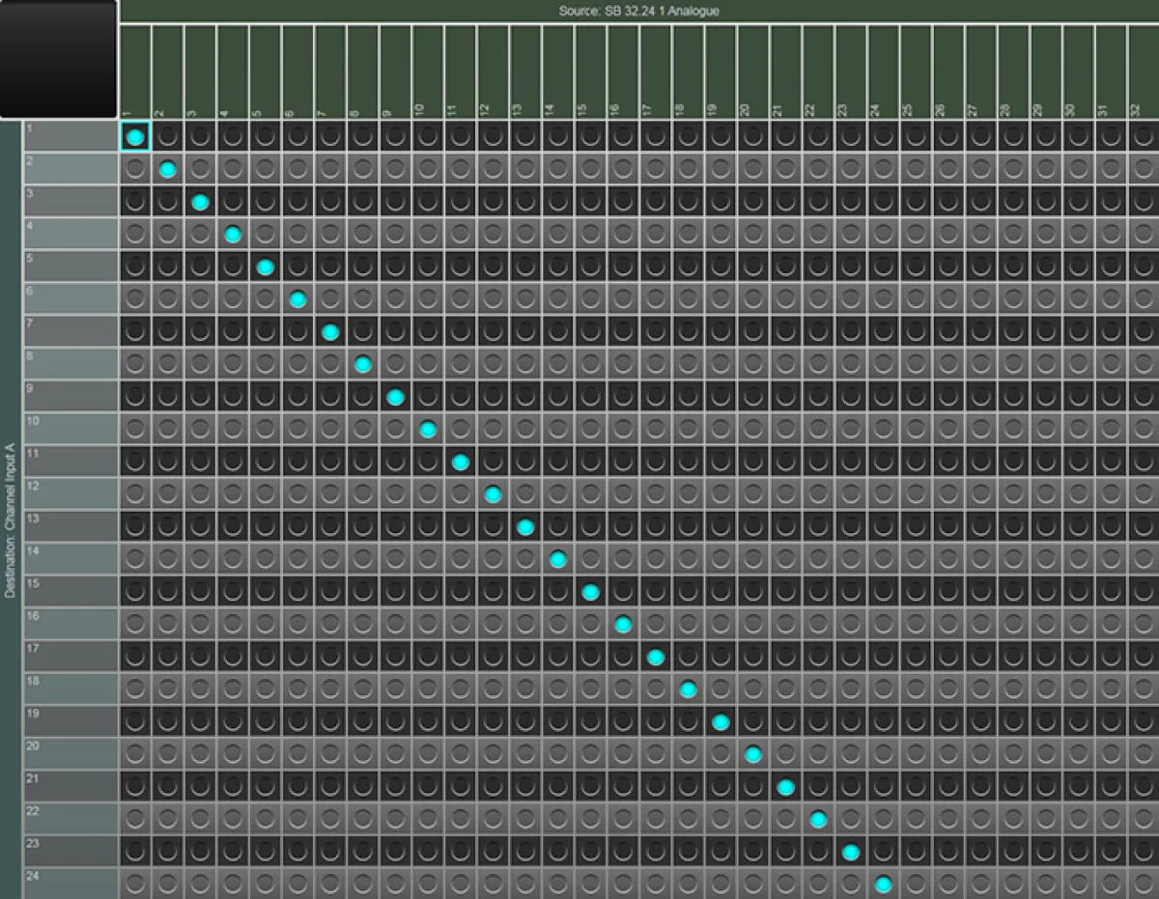The width and height of the screenshot is (1159, 899).
Task: Select the source column 32 header
Action: coord(1144,72)
